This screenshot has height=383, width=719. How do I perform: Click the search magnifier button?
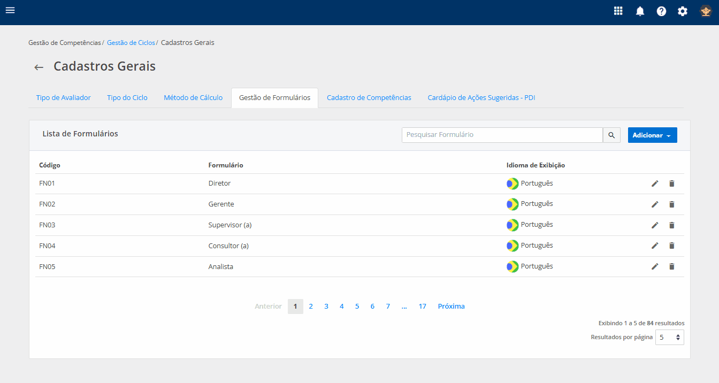(x=612, y=135)
